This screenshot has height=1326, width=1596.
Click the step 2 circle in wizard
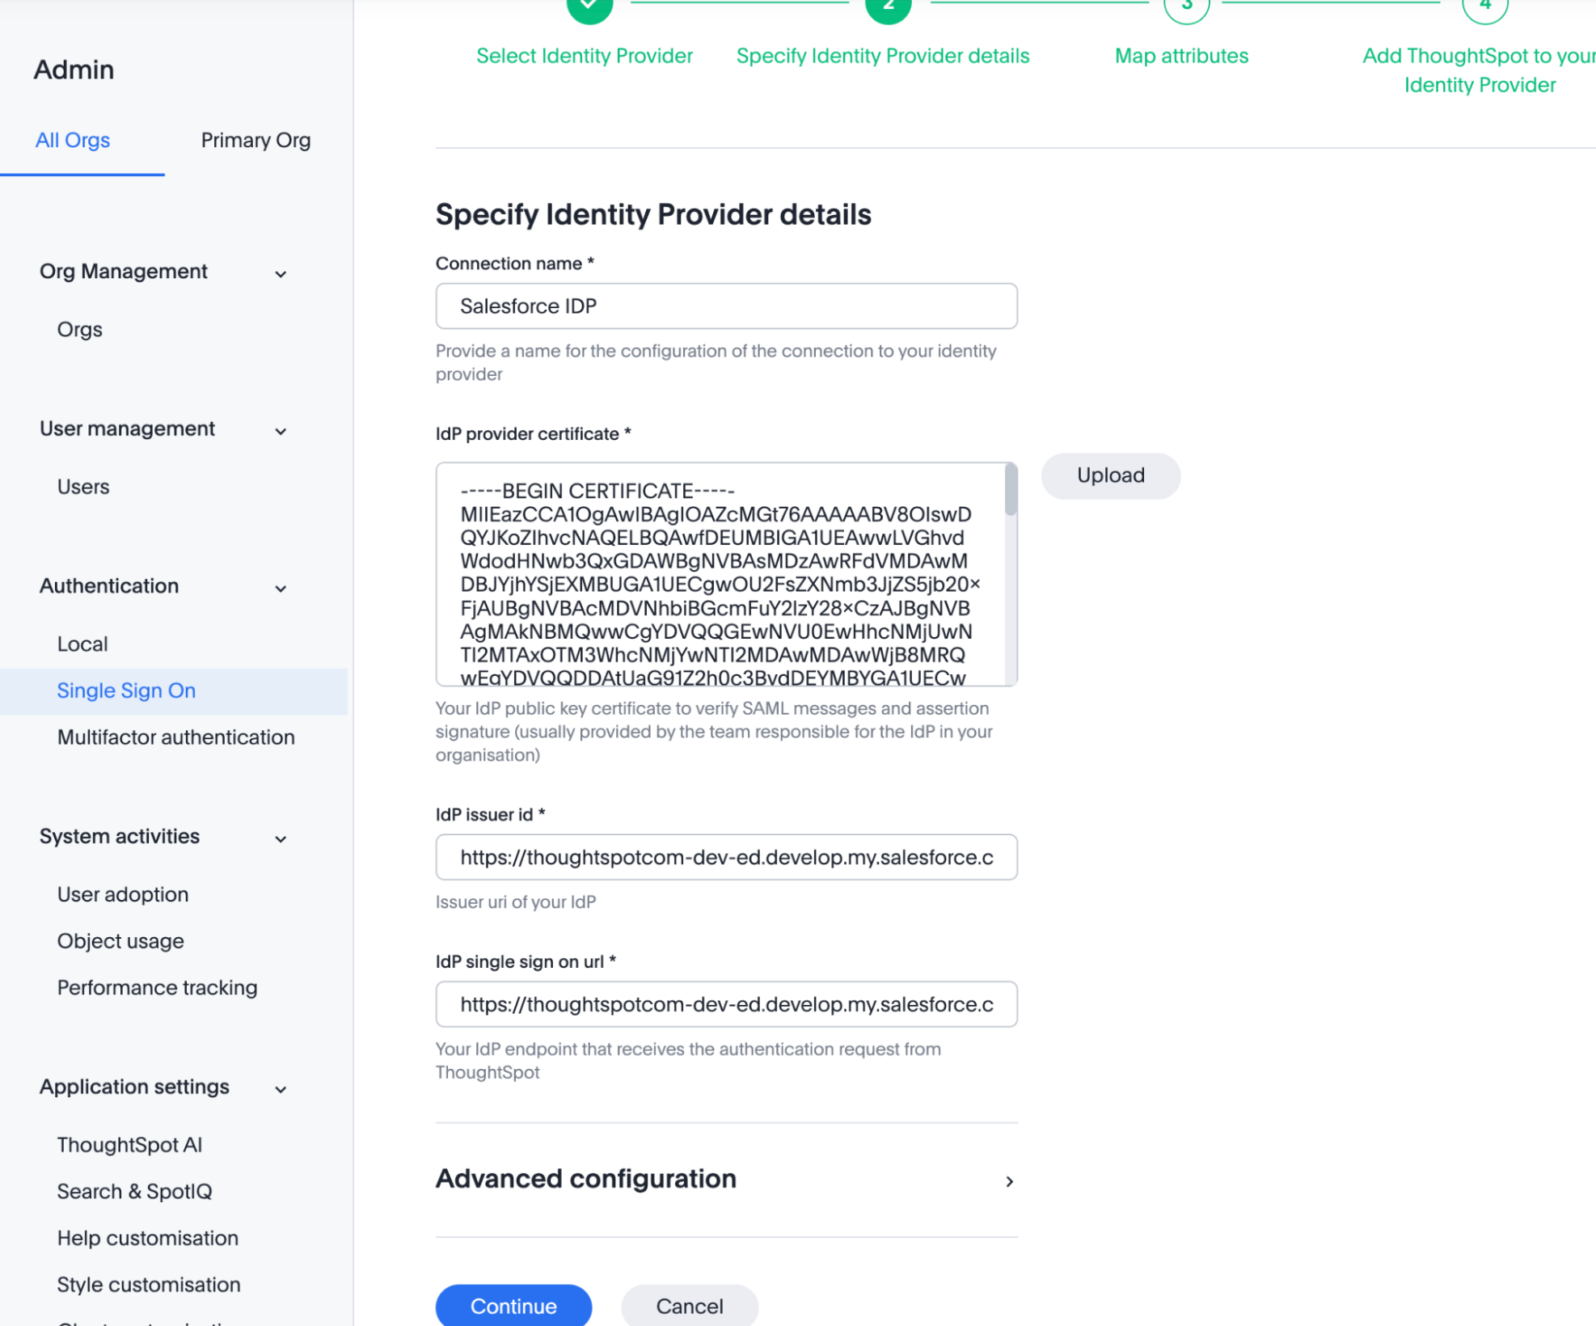(888, 6)
